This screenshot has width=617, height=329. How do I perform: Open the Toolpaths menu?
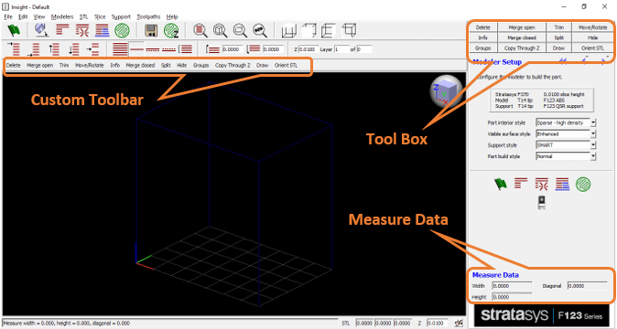coord(148,16)
